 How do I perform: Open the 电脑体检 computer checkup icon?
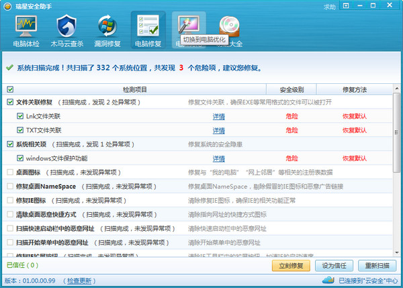click(x=26, y=32)
